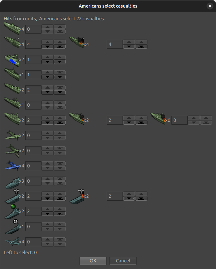Click the green transport ship icon whose count field shows 0
The image size is (216, 269).
(x=11, y=28)
